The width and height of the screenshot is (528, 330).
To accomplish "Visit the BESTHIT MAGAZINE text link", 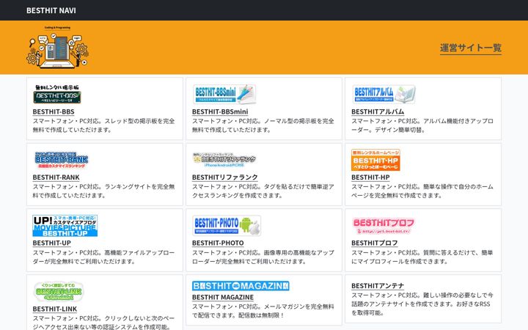I will click(x=223, y=297).
